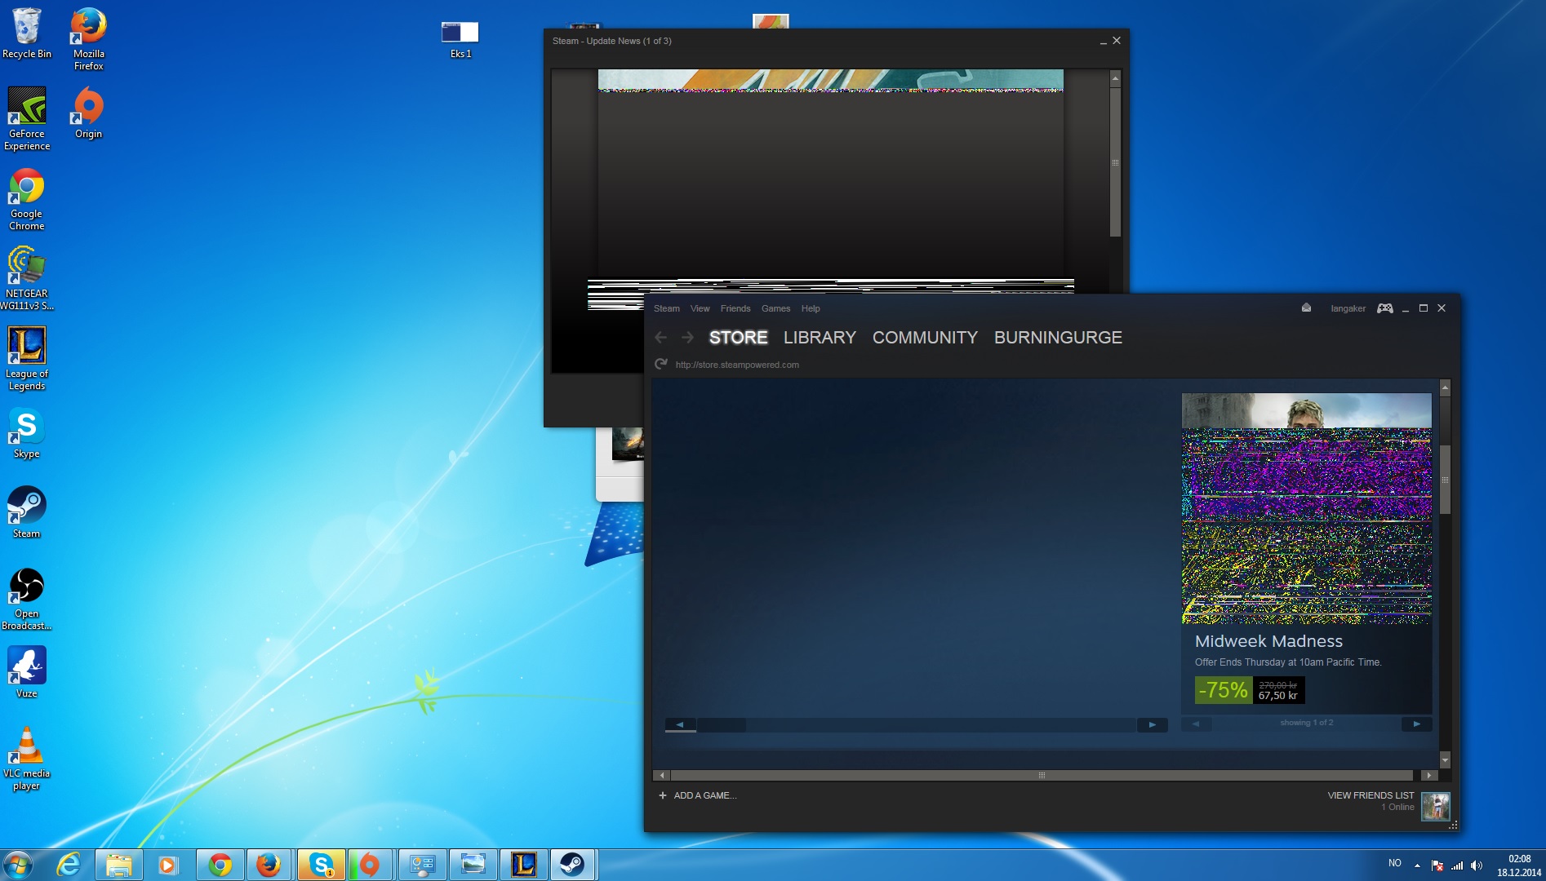
Task: Switch to Chrome in the taskbar
Action: point(220,865)
